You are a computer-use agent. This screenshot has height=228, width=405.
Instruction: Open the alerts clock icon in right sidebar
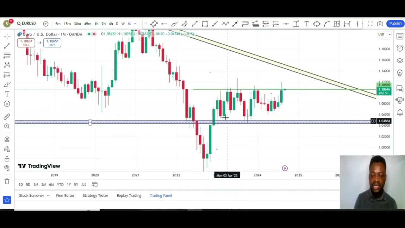400,48
